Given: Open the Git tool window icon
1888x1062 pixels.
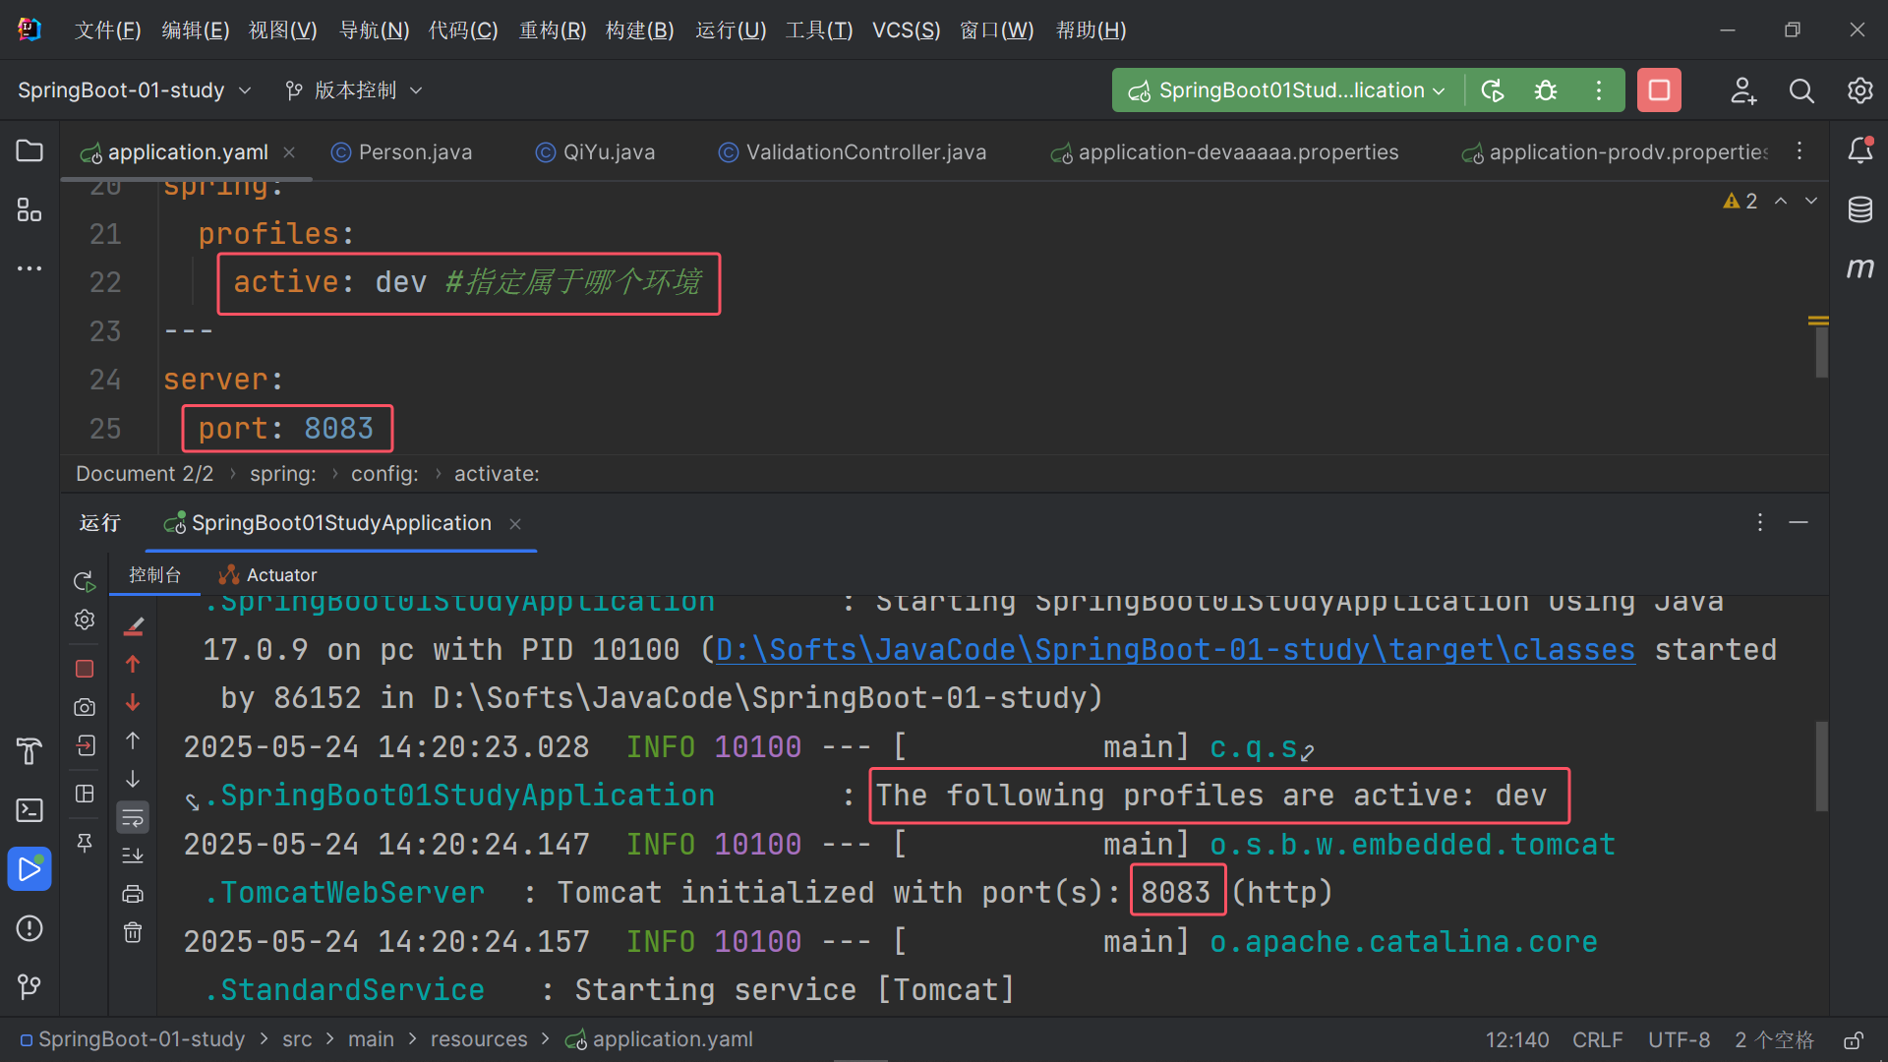Looking at the screenshot, I should click(29, 986).
